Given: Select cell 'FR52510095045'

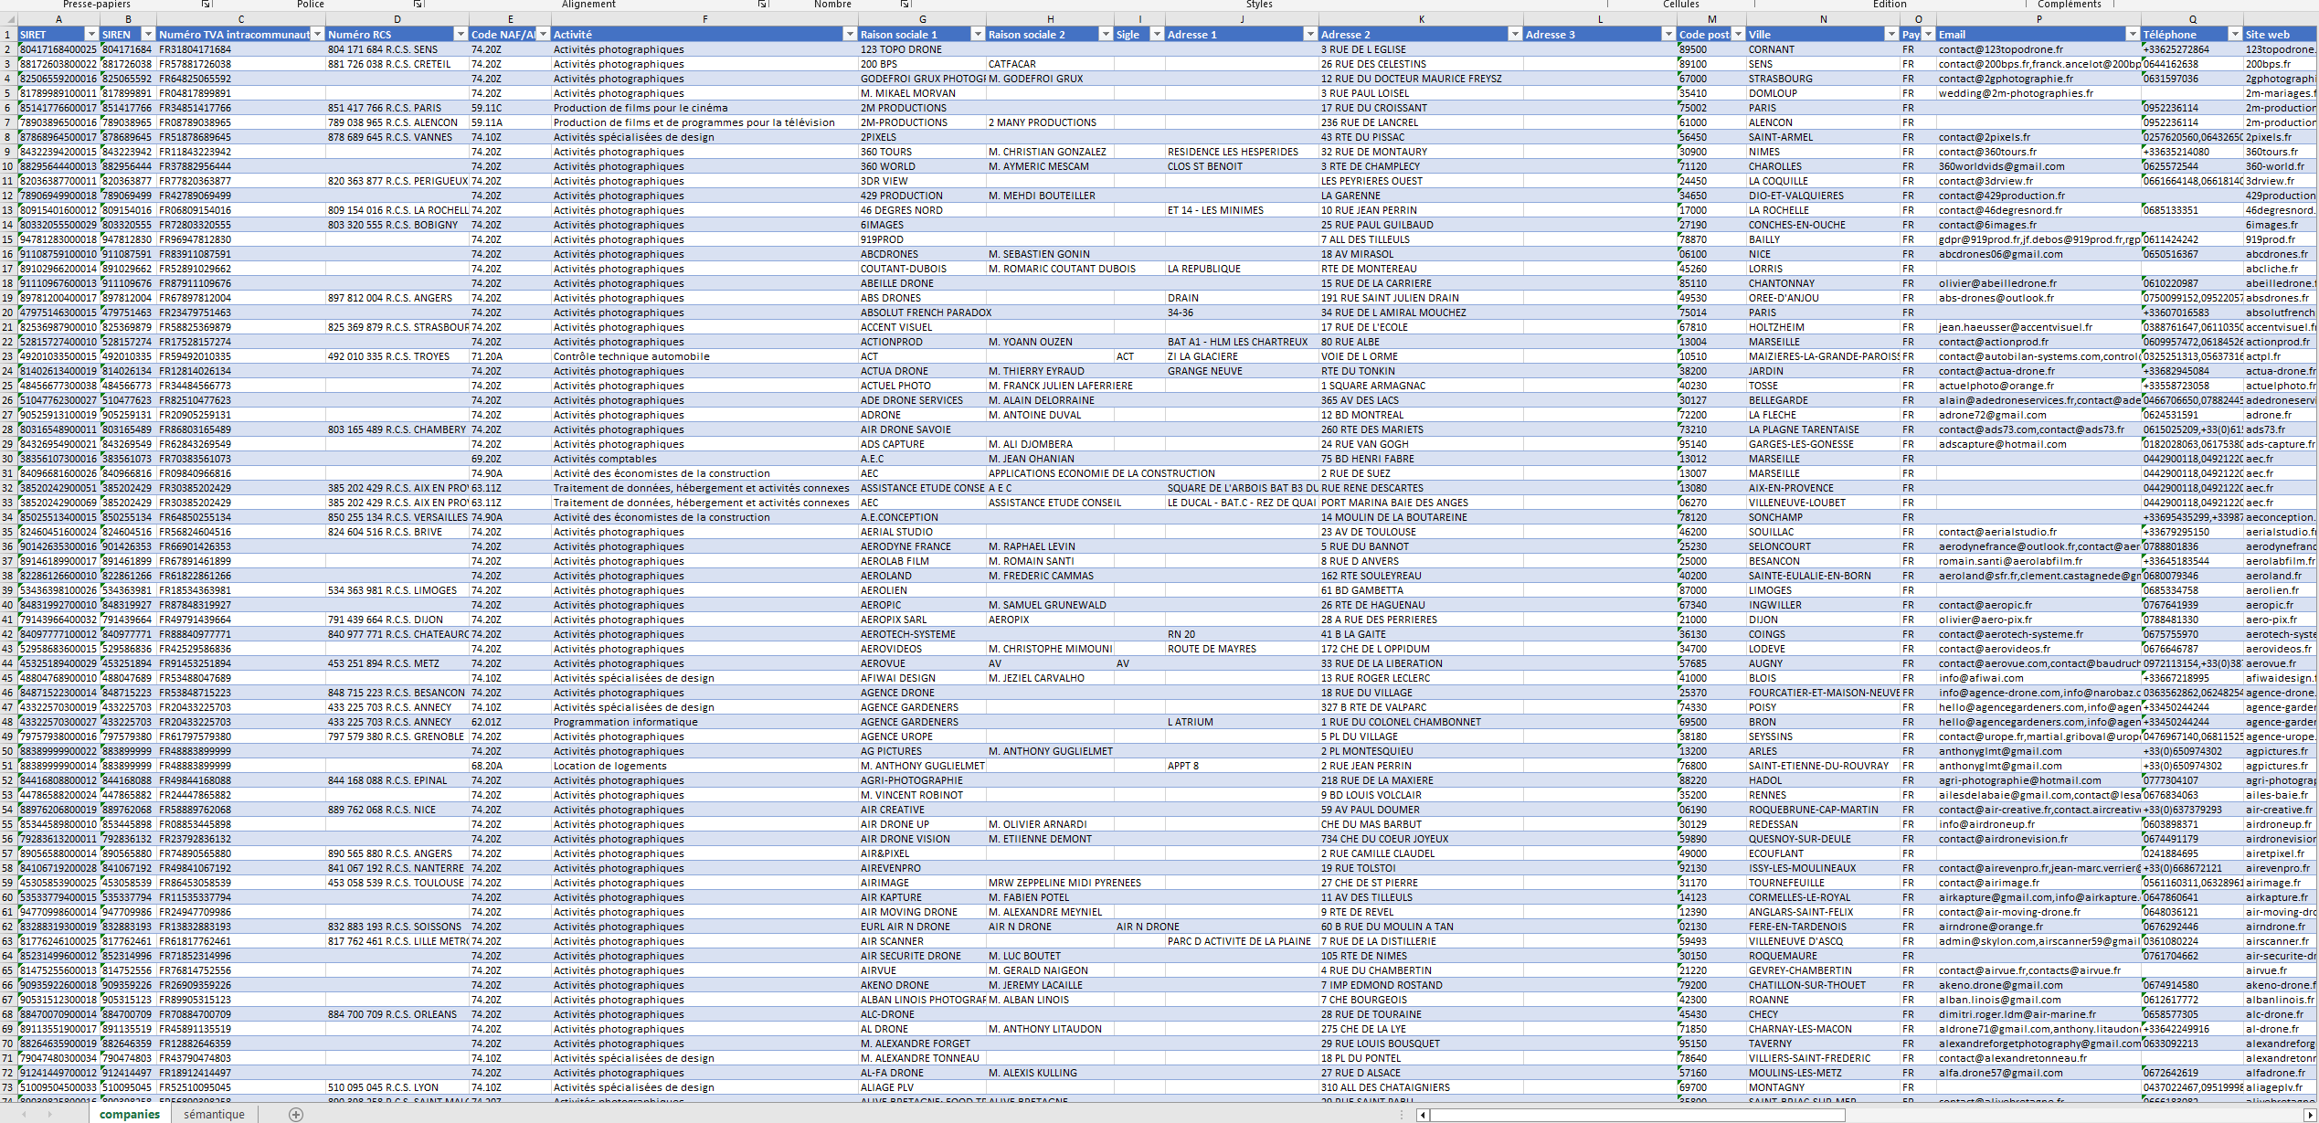Looking at the screenshot, I should (x=241, y=1087).
